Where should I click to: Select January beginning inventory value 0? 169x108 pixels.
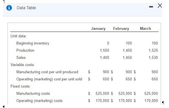click(x=108, y=43)
